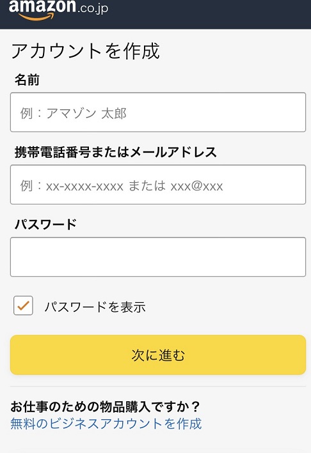Click the 次に進む button
Viewport: 311px width, 453px height.
(158, 355)
